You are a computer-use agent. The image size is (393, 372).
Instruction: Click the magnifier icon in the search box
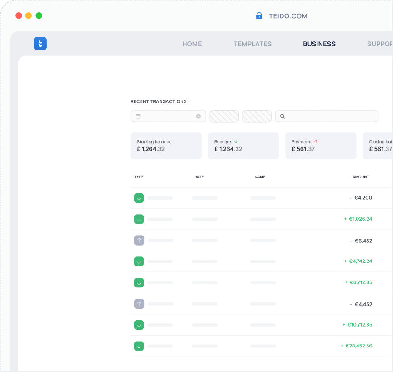(x=282, y=116)
